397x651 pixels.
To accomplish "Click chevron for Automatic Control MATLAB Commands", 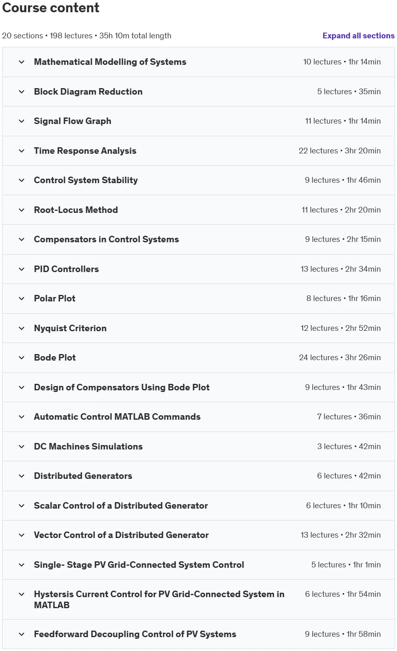I will (22, 417).
